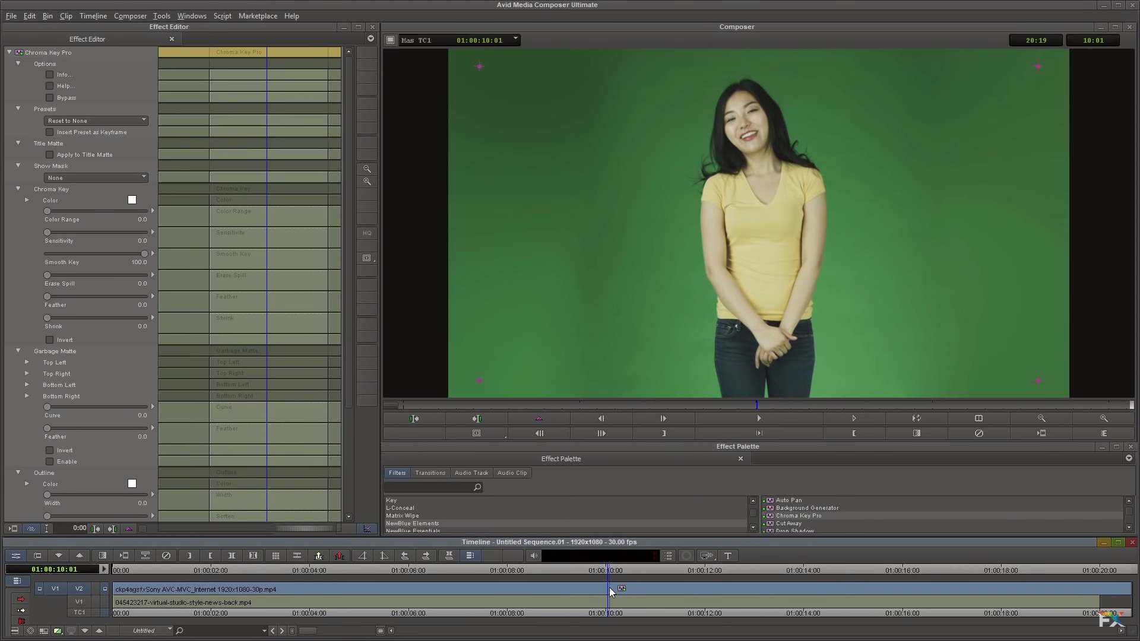Toggle the Bypass checkbox in Effect Editor

(49, 97)
